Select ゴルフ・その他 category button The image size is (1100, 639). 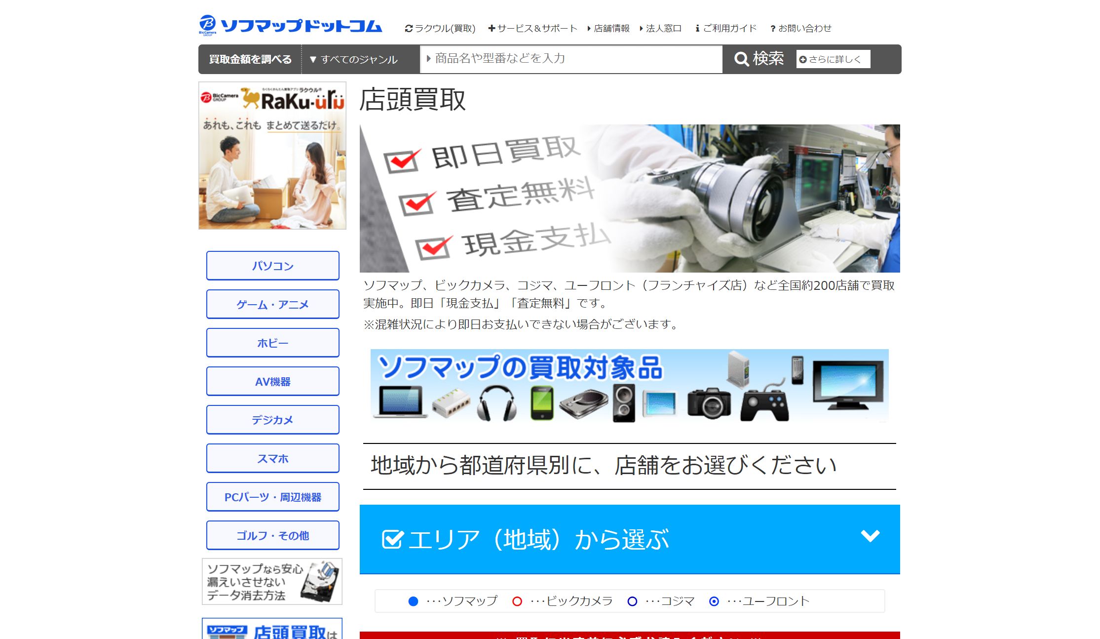tap(273, 535)
